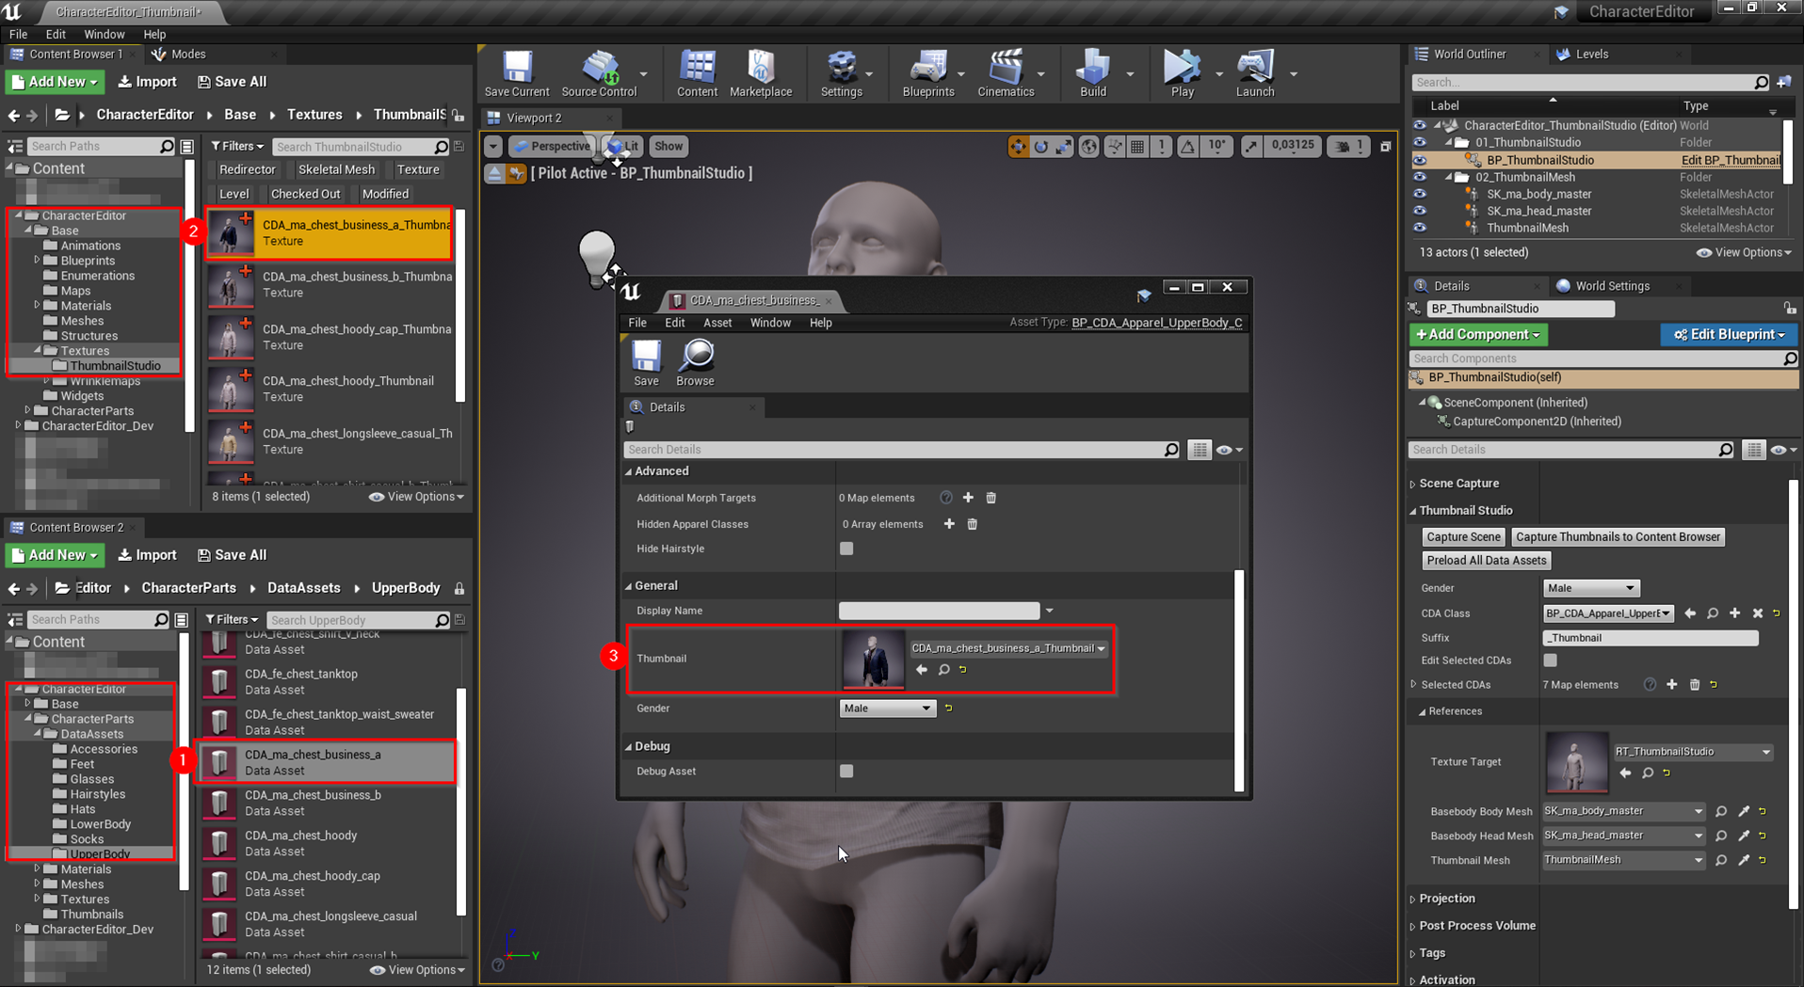1804x987 pixels.
Task: Select UpperBody folder in Content Browser 2
Action: (99, 854)
